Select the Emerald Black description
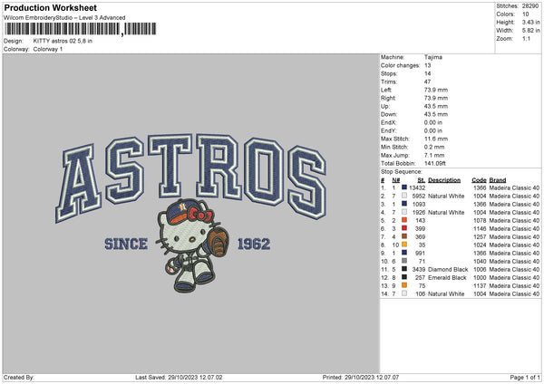Image resolution: width=544 pixels, height=384 pixels. click(447, 278)
